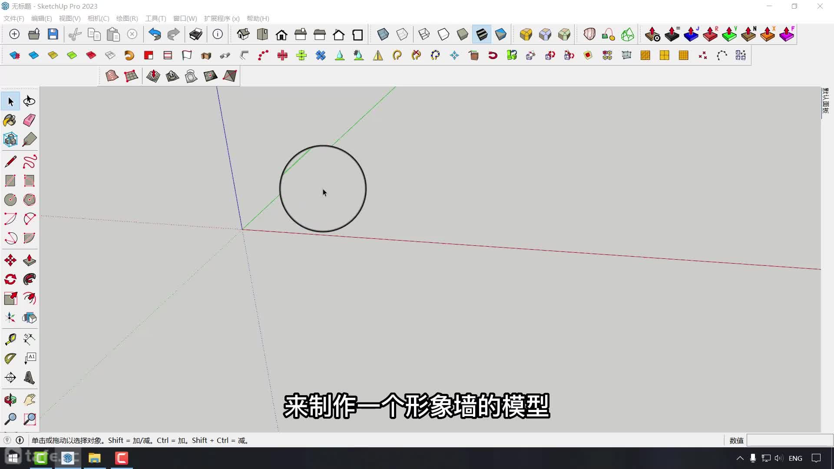Open the 扩展程序 menu
Viewport: 834px width, 469px height.
[x=222, y=18]
